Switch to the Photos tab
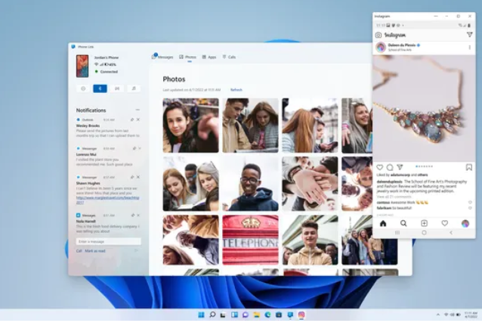This screenshot has height=323, width=482. (188, 57)
